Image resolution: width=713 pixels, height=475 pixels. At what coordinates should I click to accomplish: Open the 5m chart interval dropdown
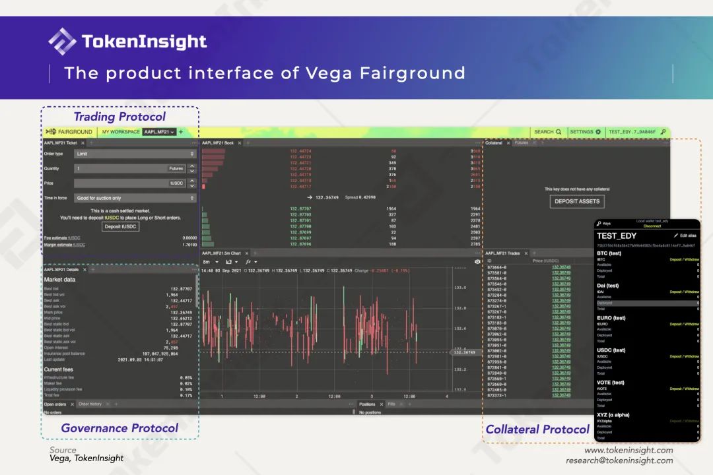211,262
